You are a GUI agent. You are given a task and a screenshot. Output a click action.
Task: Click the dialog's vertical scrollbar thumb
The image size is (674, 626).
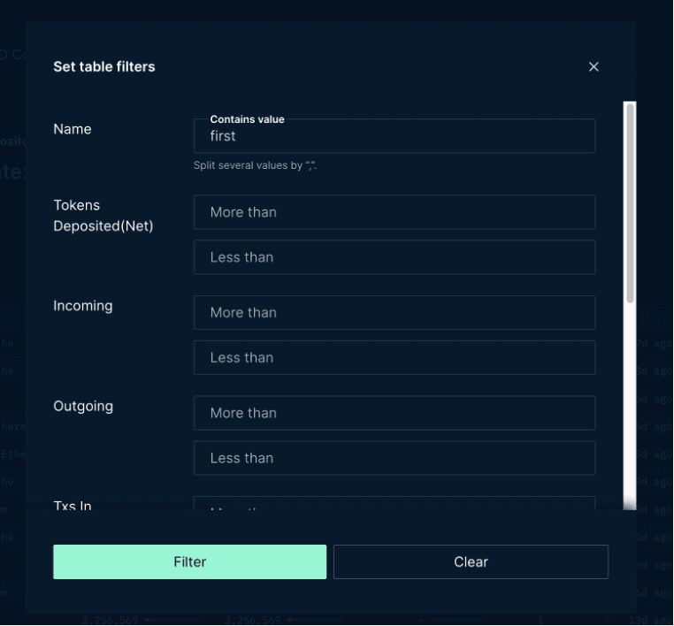630,203
